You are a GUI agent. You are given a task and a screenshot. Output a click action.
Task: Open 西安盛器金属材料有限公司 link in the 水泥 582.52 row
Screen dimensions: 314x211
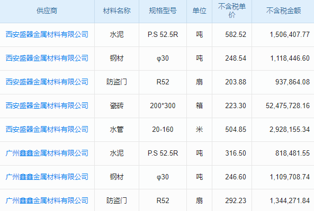pyautogui.click(x=47, y=34)
